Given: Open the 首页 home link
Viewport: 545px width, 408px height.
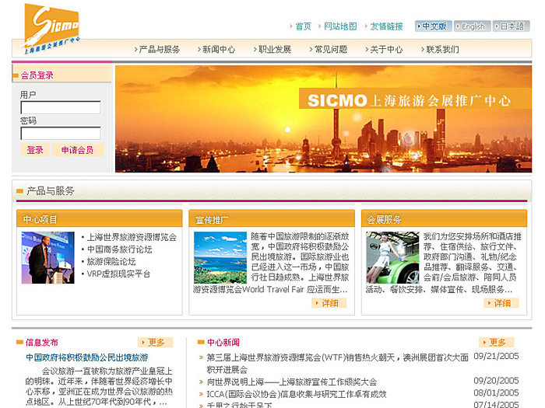Looking at the screenshot, I should (x=303, y=26).
